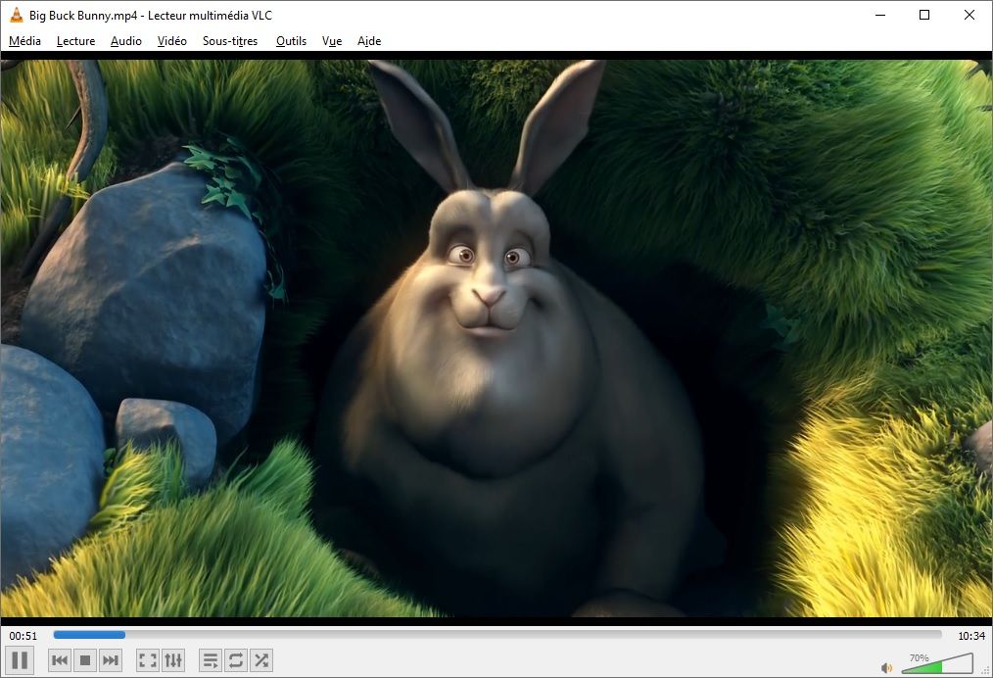Image resolution: width=993 pixels, height=678 pixels.
Task: Click the elapsed time 00:51 label
Action: click(x=24, y=636)
